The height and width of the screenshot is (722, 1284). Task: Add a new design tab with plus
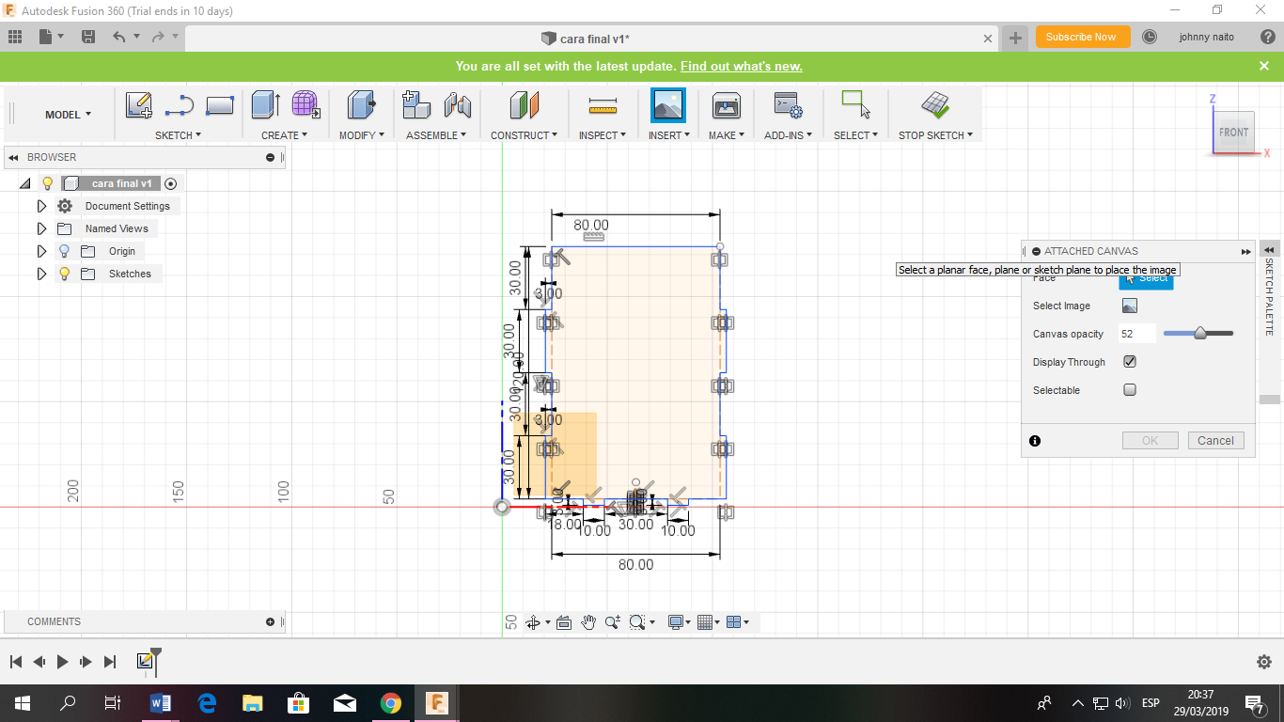(x=1015, y=38)
